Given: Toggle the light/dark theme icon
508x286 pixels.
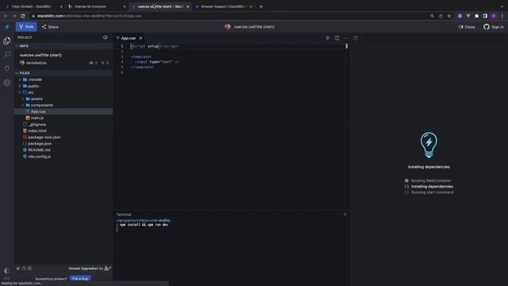Looking at the screenshot, I should point(7,270).
